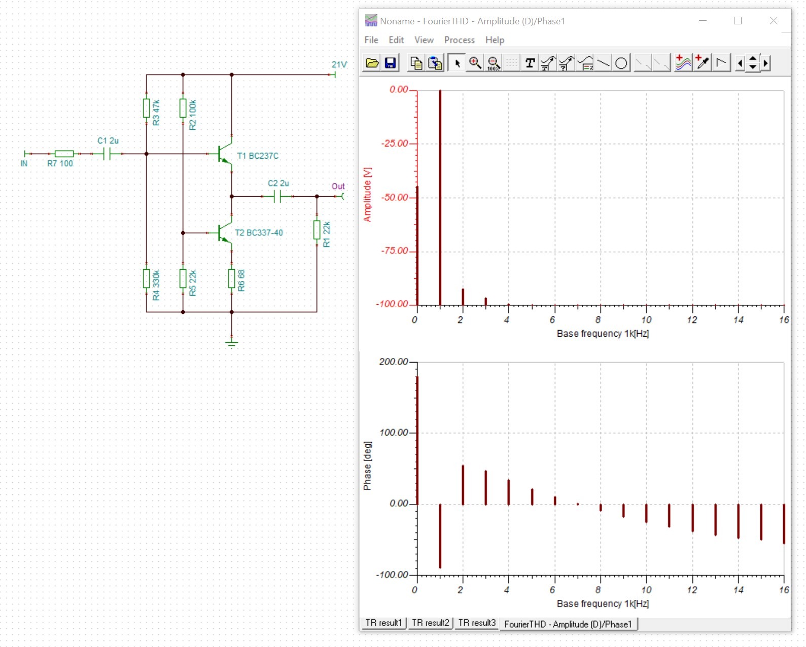Click the second greyed cursor line icon

pos(661,63)
